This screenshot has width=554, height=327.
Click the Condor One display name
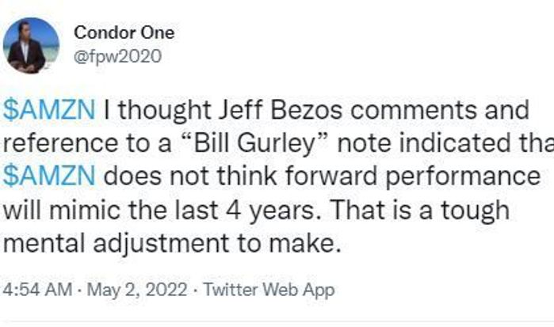point(124,32)
